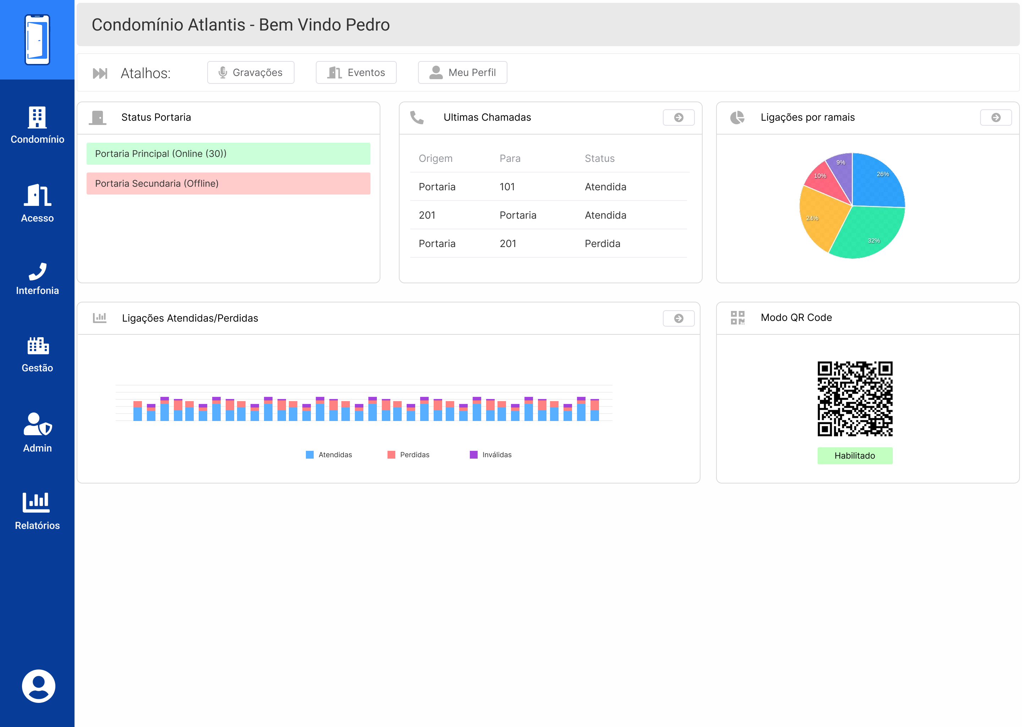Select Portaria Principal online status bar
1022x727 pixels.
coord(228,154)
